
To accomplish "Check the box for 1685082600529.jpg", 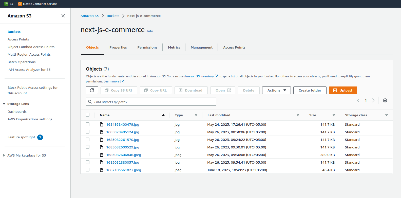I will [88, 147].
